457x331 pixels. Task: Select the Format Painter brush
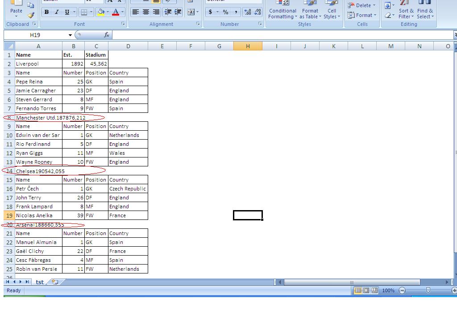coord(31,15)
